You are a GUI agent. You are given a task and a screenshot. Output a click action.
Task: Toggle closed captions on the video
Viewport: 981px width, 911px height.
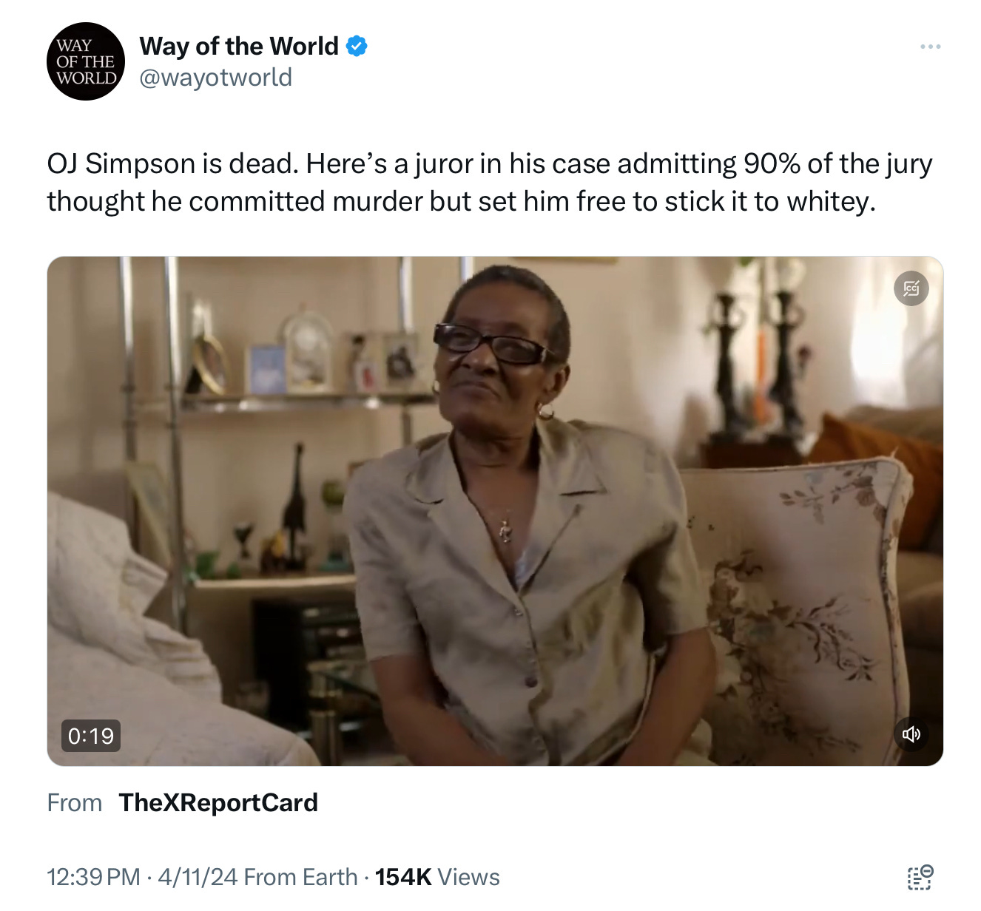911,289
